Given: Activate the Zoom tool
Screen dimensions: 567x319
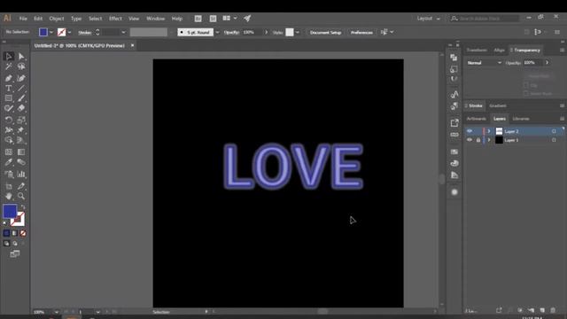Looking at the screenshot, I should pos(21,196).
